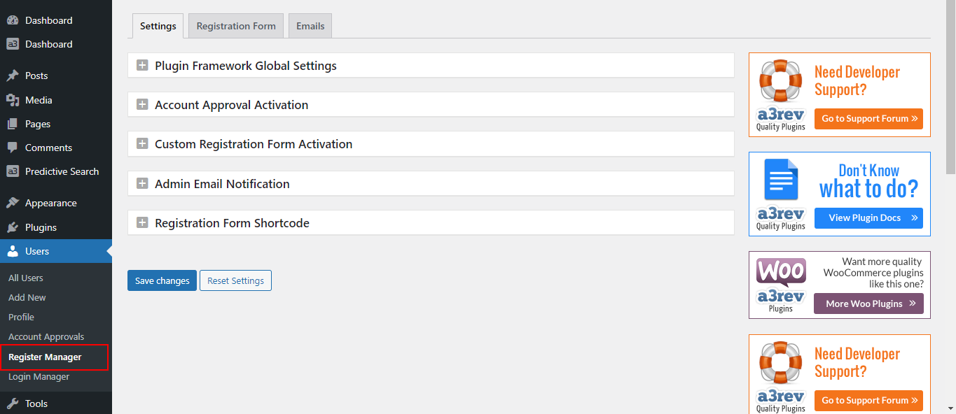The width and height of the screenshot is (956, 414).
Task: Click the Pages icon in sidebar
Action: pos(13,124)
